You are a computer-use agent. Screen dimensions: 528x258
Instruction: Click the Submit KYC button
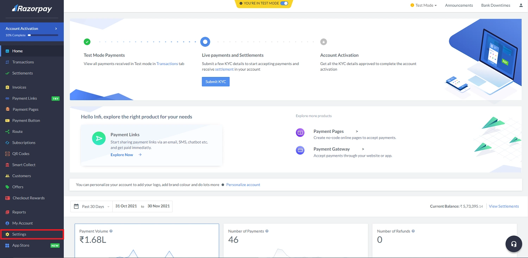pos(215,82)
